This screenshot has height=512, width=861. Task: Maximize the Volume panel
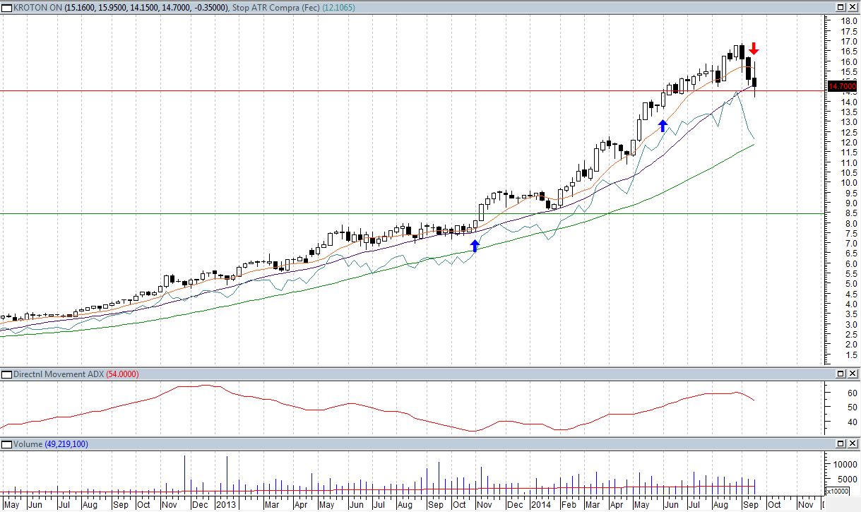click(x=841, y=444)
